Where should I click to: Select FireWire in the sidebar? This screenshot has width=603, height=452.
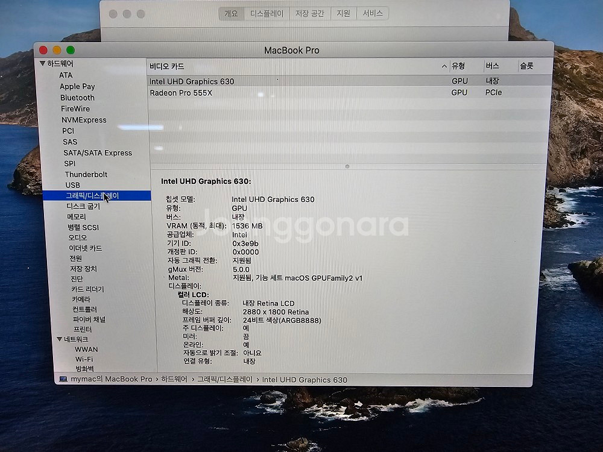[x=75, y=108]
